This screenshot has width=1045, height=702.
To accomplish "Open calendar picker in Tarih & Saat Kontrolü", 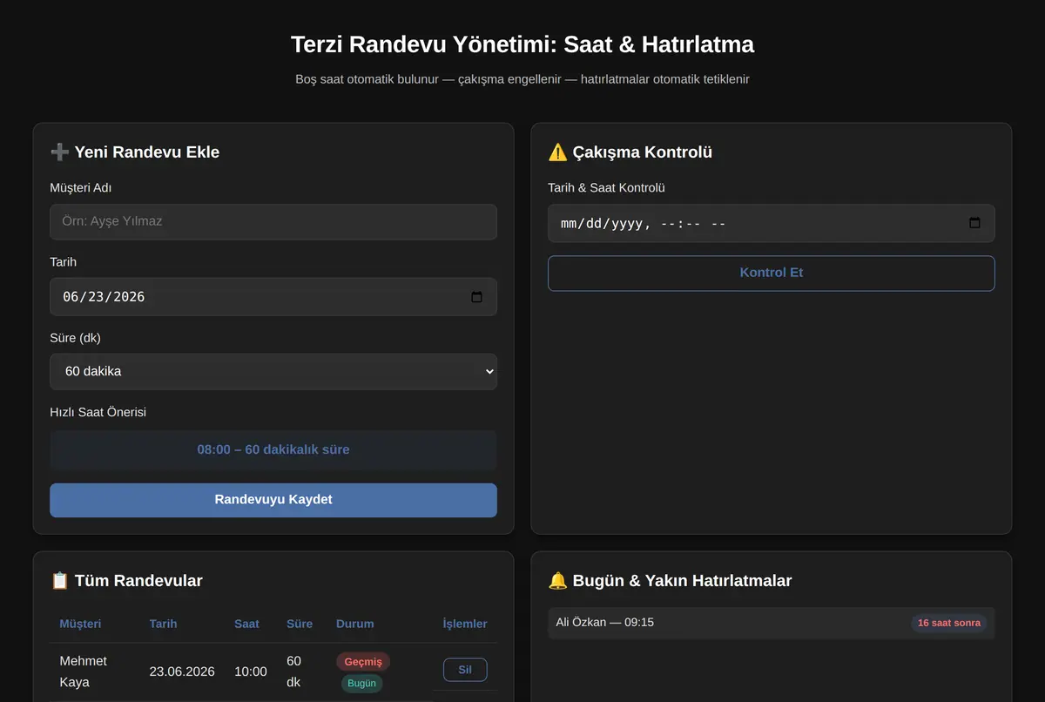I will coord(974,223).
